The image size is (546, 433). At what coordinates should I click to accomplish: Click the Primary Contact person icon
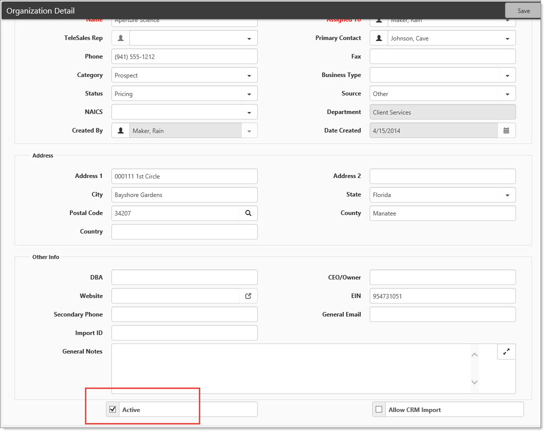pyautogui.click(x=379, y=38)
